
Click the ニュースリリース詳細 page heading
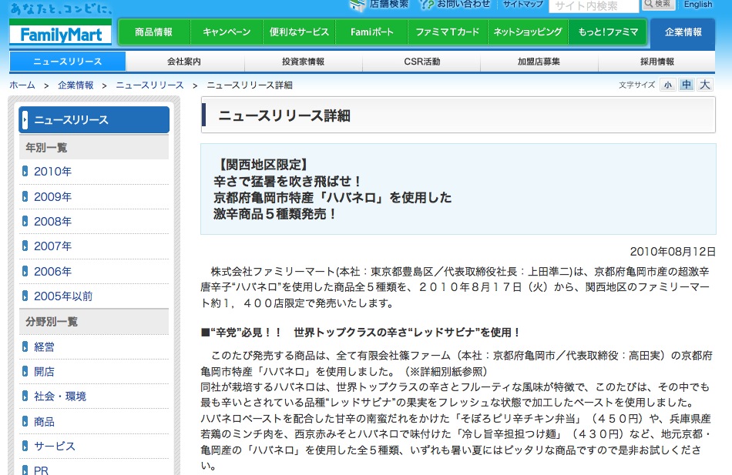click(284, 115)
